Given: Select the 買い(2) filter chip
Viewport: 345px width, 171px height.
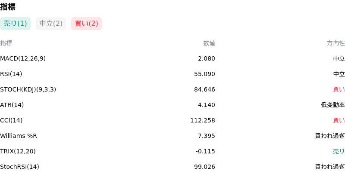Looking at the screenshot, I should [87, 24].
